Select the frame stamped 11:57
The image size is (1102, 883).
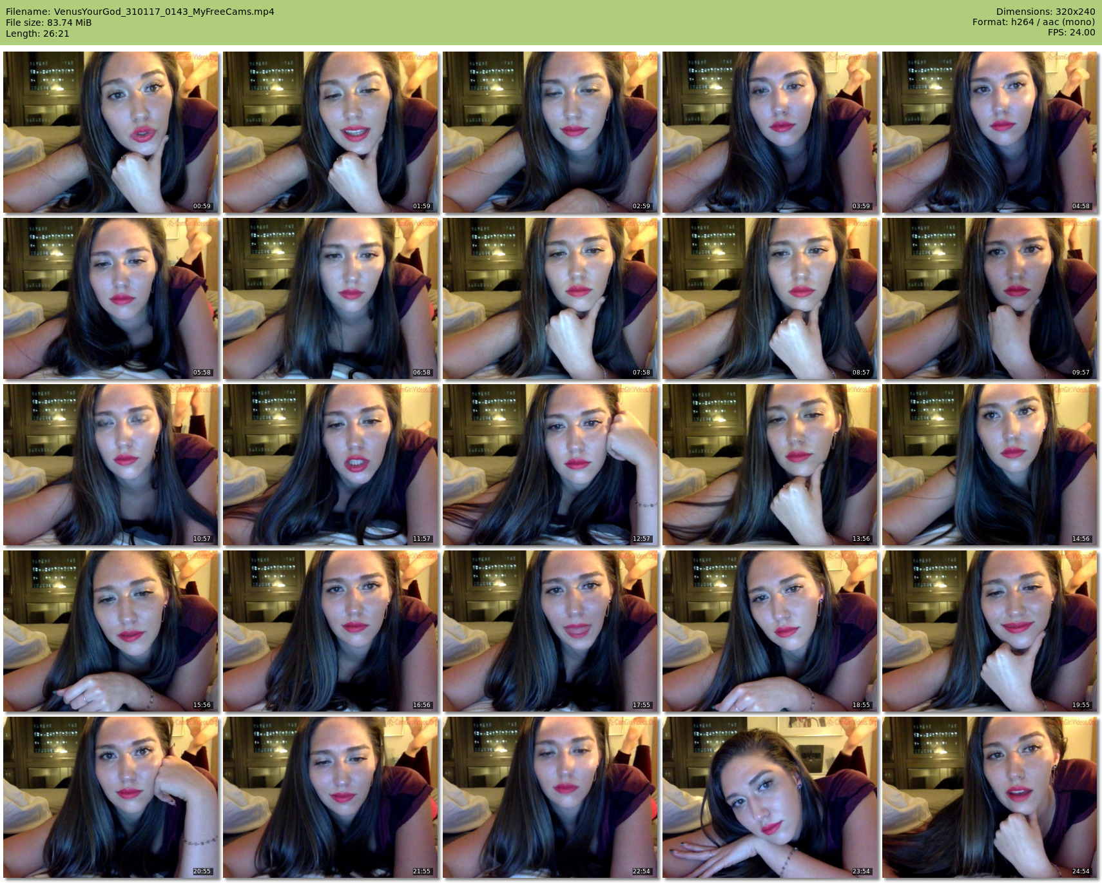(x=331, y=465)
